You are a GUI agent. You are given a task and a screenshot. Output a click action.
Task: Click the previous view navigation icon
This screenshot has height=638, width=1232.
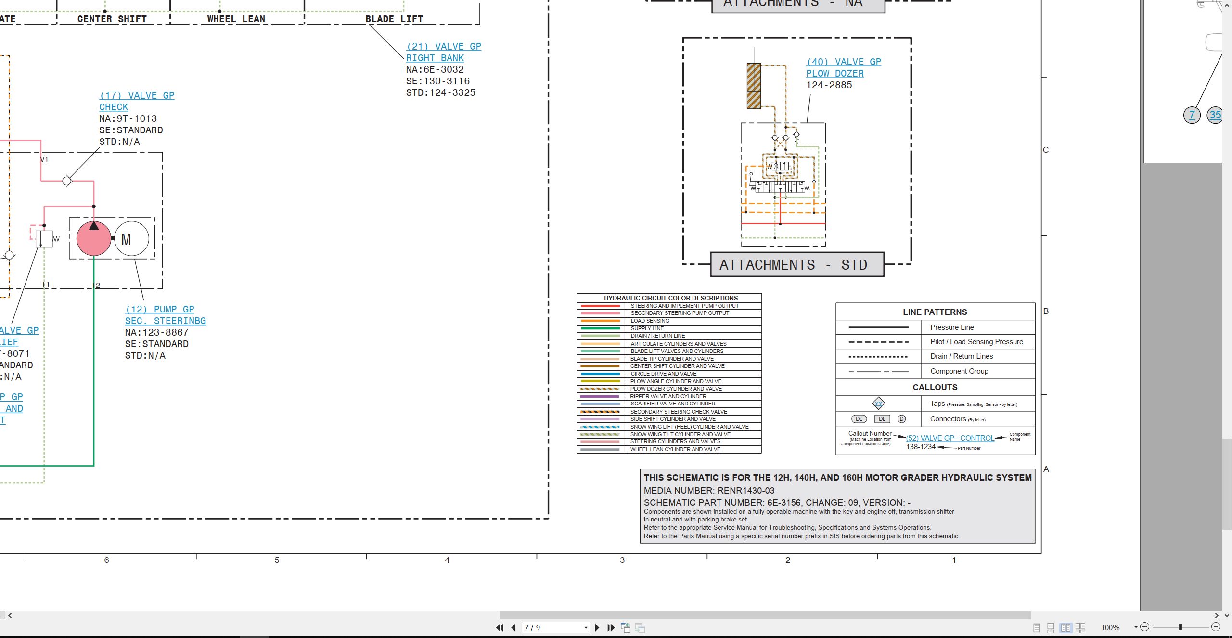tap(626, 627)
